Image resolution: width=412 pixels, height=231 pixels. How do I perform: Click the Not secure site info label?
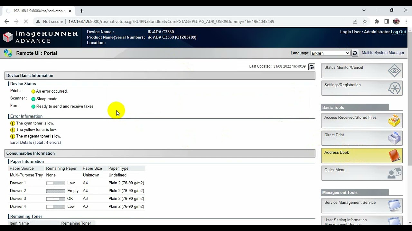pyautogui.click(x=49, y=21)
